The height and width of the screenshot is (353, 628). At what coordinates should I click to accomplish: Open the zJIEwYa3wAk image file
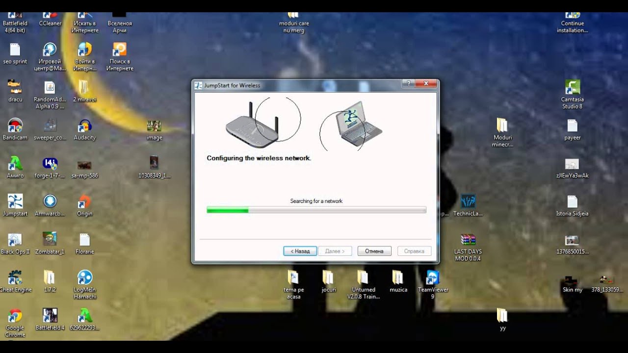[572, 168]
